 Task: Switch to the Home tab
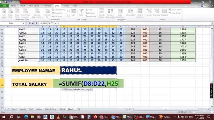point(14,6)
